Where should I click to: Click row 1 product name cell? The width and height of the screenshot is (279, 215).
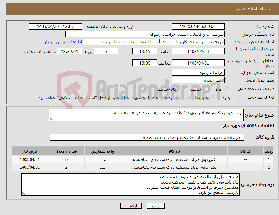click(x=174, y=159)
